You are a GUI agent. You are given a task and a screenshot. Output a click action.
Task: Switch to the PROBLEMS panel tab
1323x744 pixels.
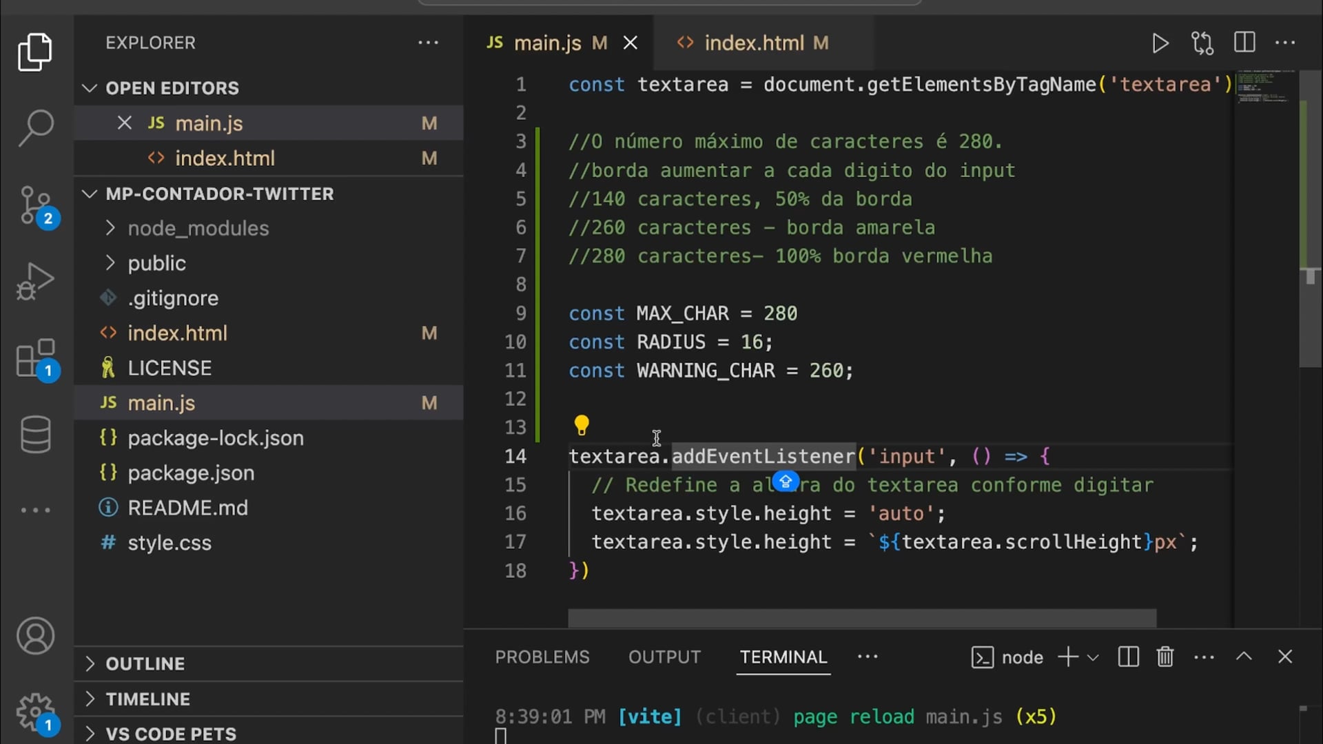[542, 657]
